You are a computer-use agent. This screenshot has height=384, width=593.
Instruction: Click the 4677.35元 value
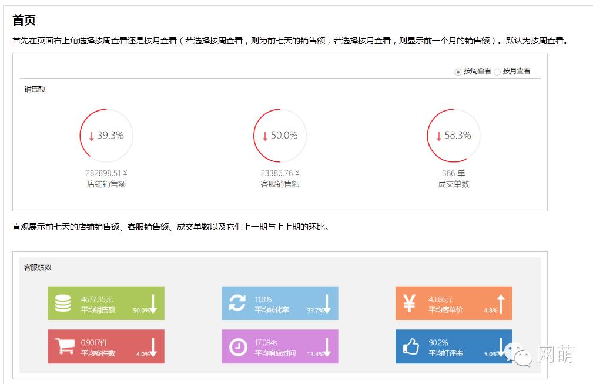(97, 299)
